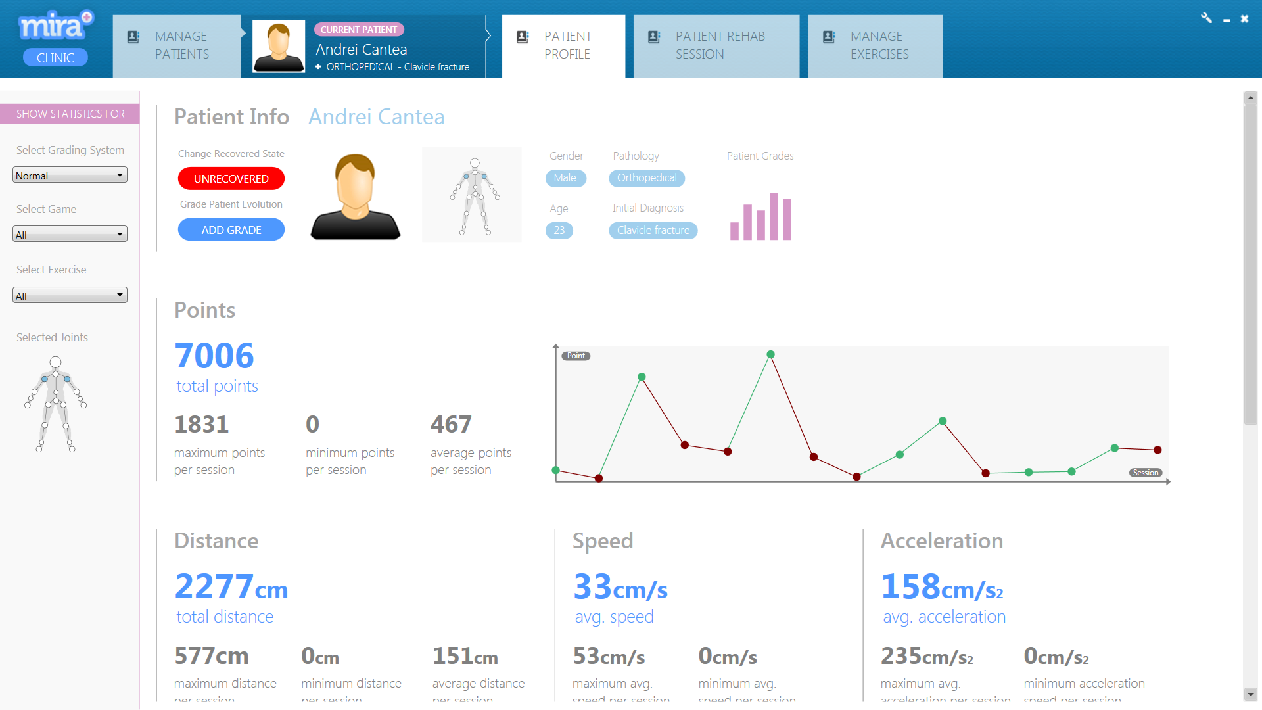The height and width of the screenshot is (710, 1262).
Task: Click the Manage Patients tab icon
Action: pyautogui.click(x=133, y=37)
